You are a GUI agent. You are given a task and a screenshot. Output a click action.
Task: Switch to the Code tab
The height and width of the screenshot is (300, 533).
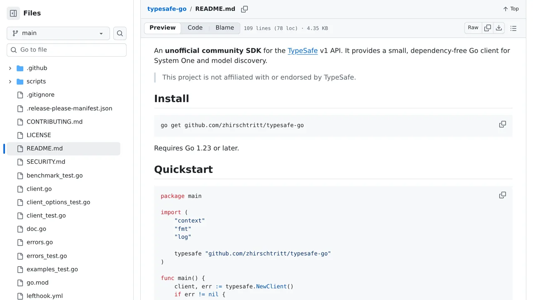(195, 28)
